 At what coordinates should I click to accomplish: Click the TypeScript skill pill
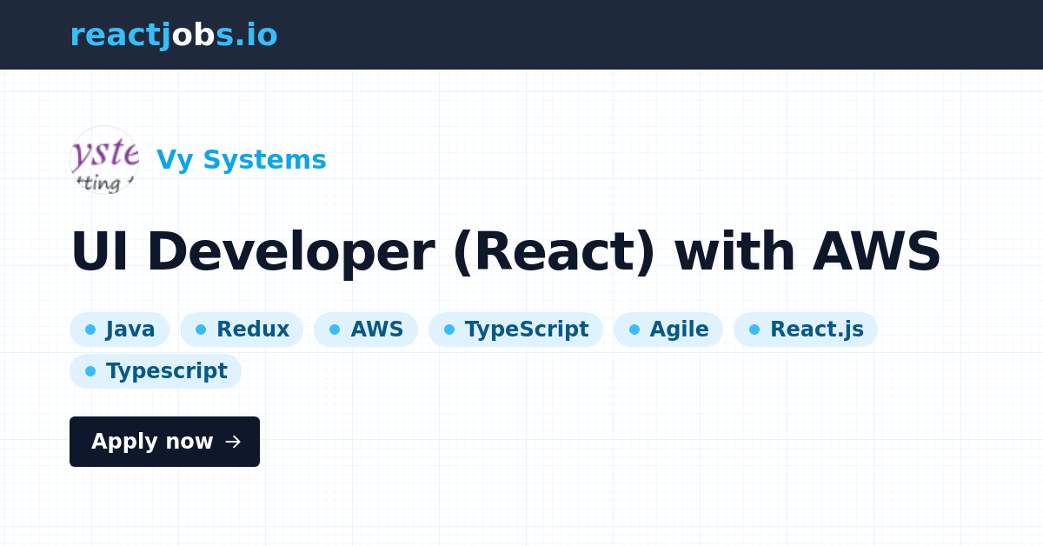click(515, 329)
